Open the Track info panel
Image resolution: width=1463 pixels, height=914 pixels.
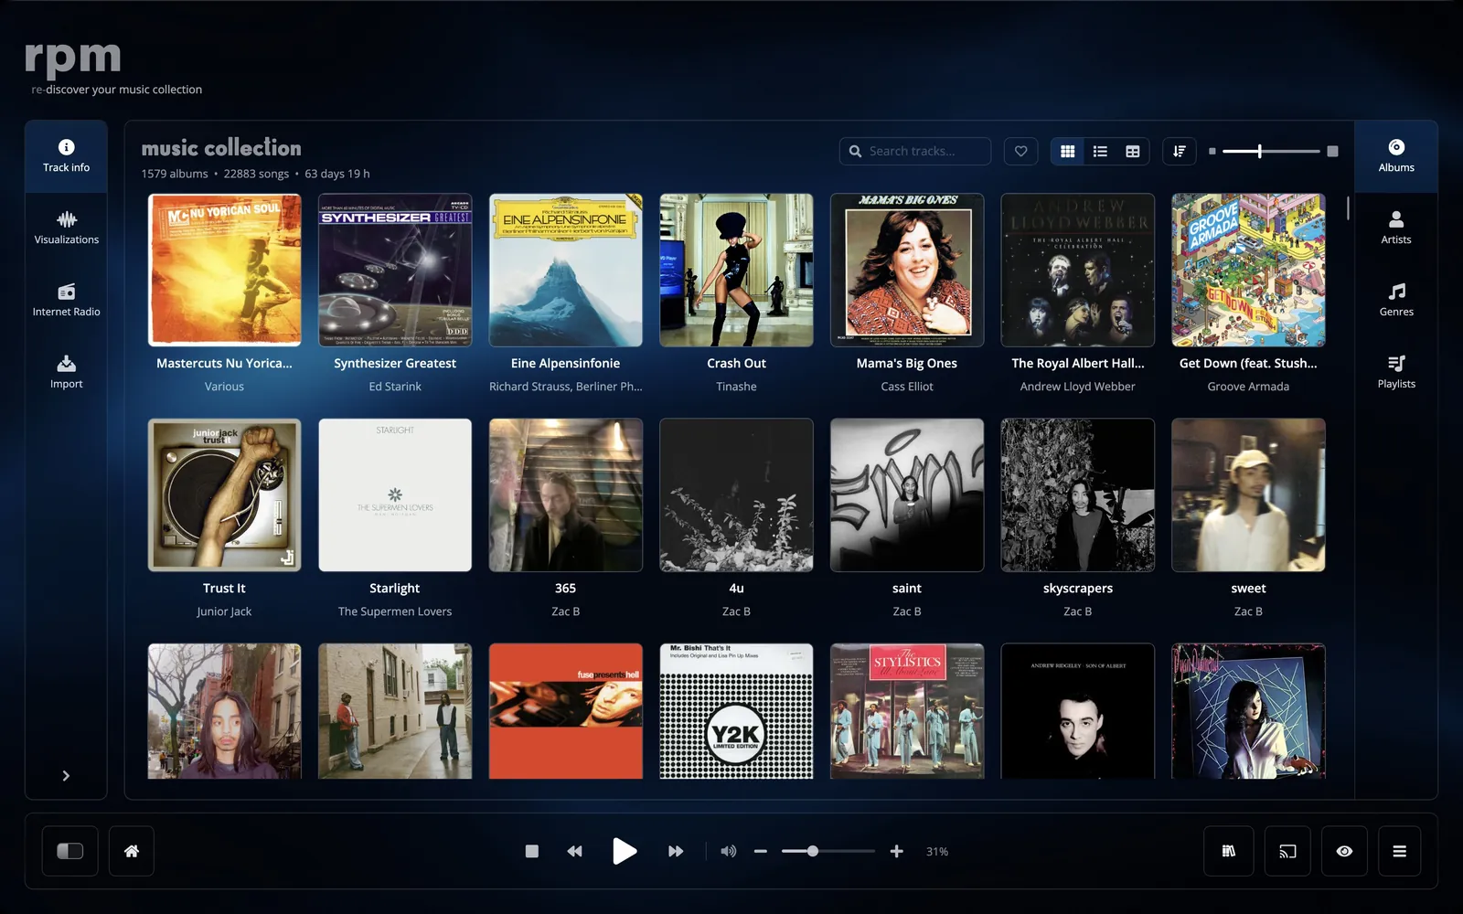point(66,156)
